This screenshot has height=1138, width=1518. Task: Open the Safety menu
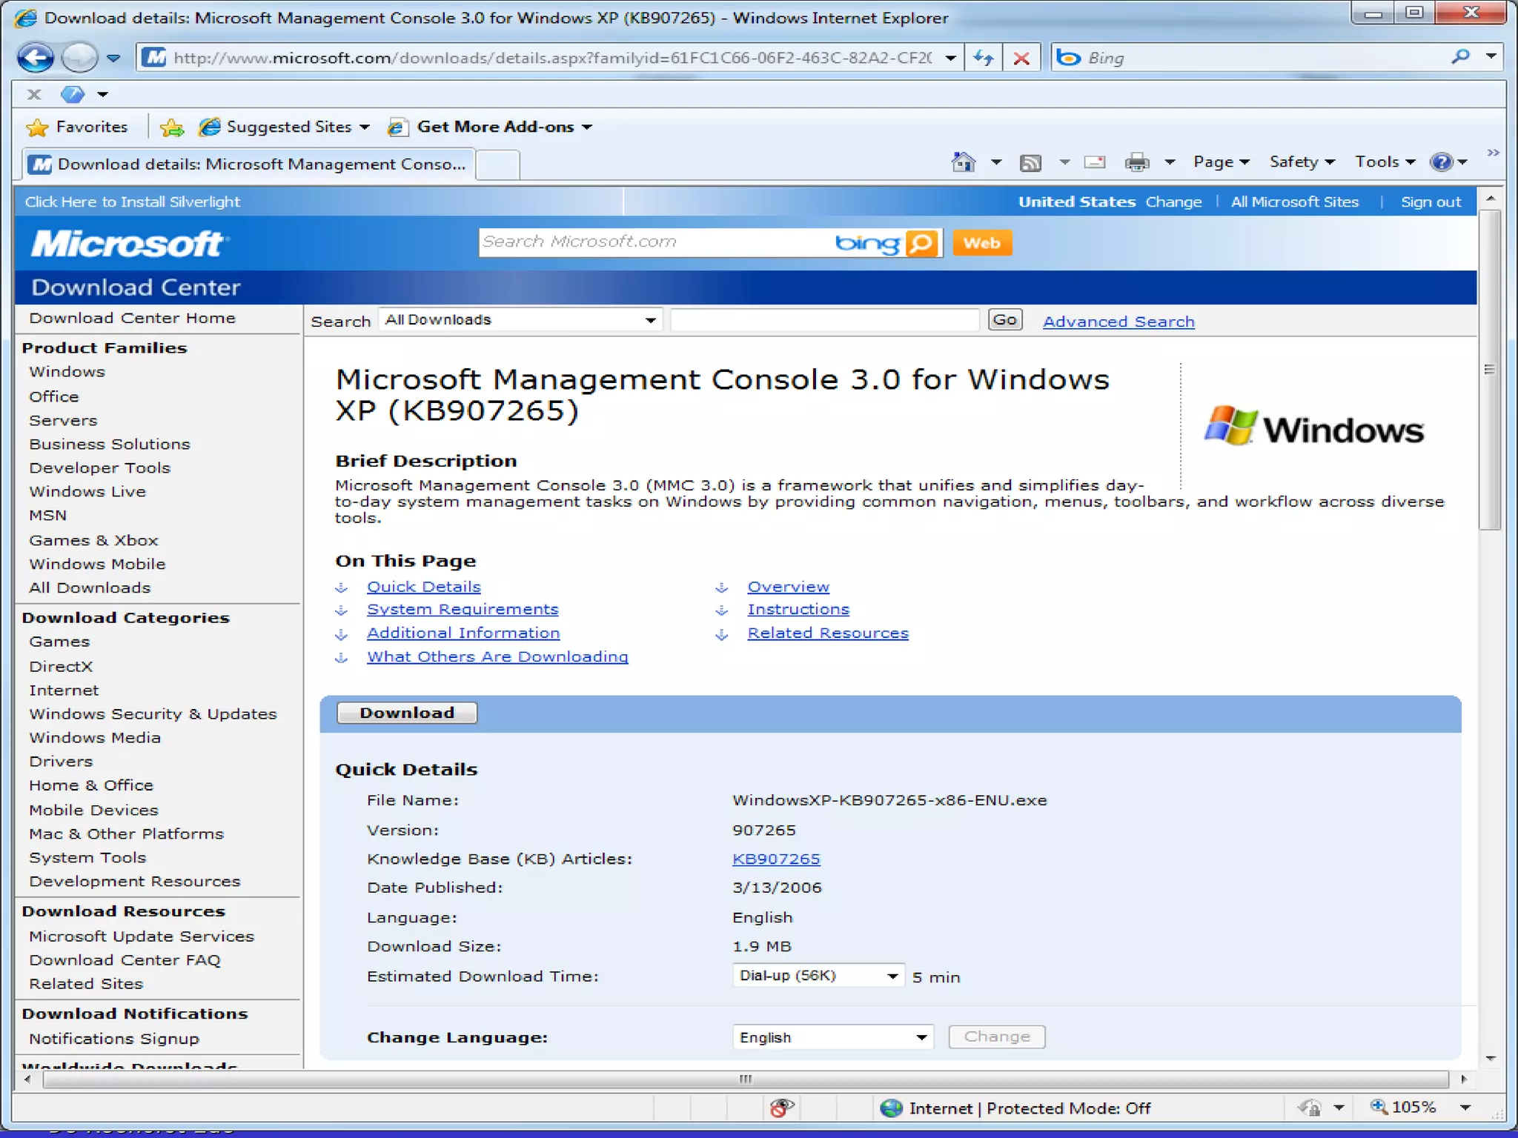point(1302,162)
